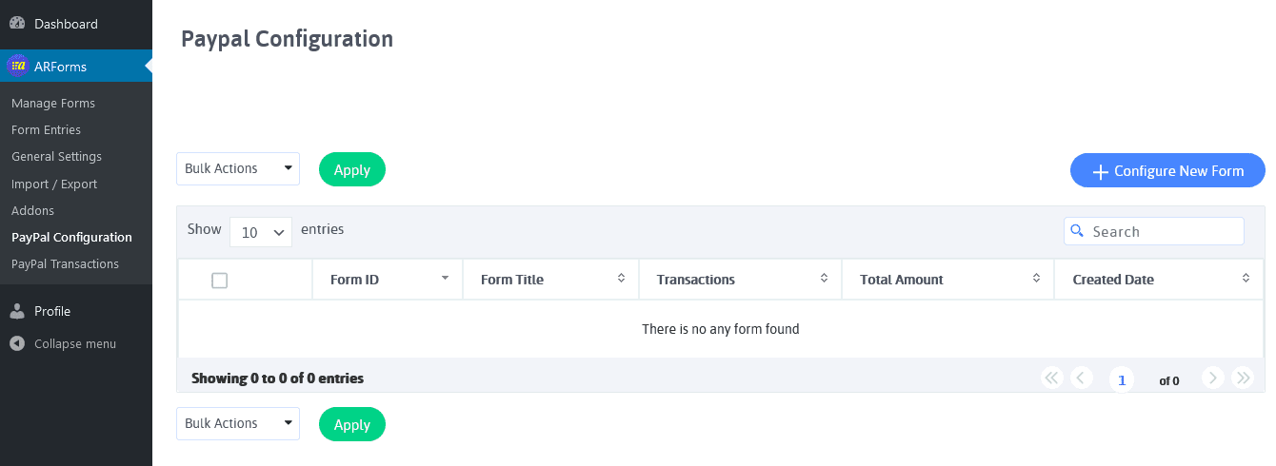The height and width of the screenshot is (466, 1276).
Task: Click the ARForms logo icon in sidebar
Action: coord(17,66)
